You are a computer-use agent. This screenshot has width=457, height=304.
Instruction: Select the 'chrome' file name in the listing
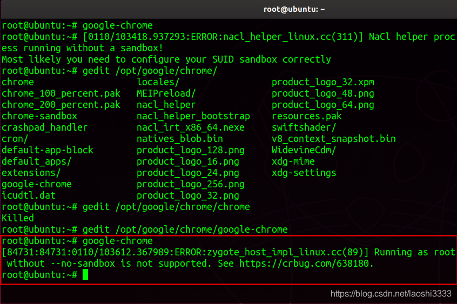pyautogui.click(x=18, y=82)
